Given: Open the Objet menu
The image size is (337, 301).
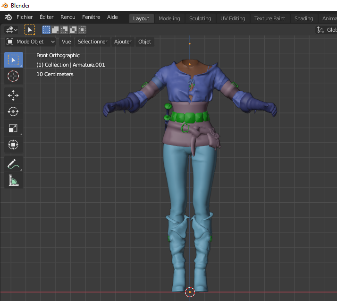Looking at the screenshot, I should coord(144,42).
